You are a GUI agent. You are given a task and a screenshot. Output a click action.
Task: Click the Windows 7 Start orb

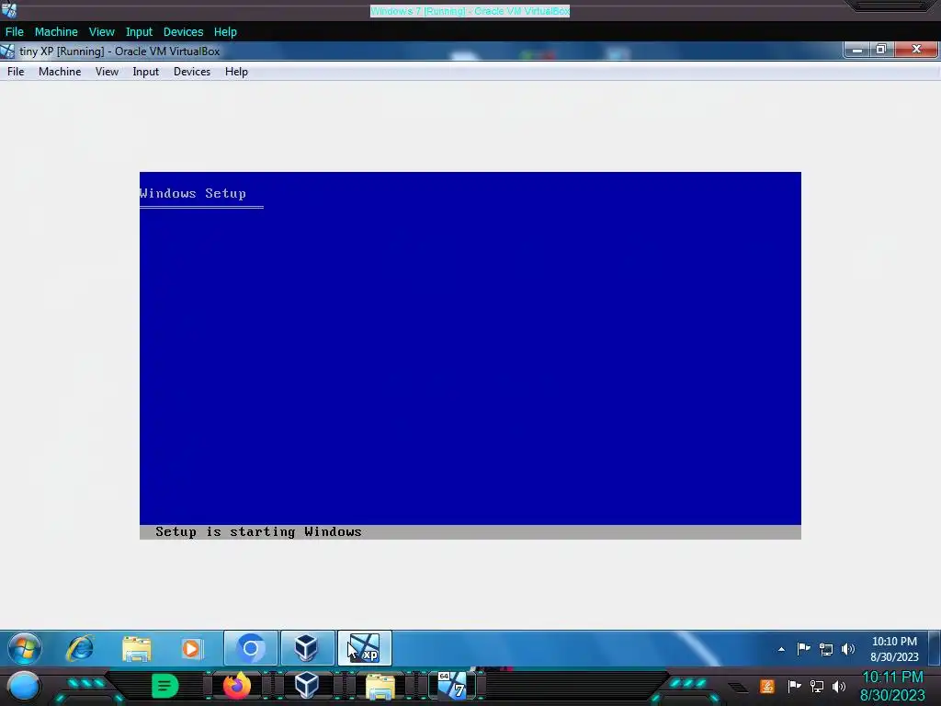(25, 648)
